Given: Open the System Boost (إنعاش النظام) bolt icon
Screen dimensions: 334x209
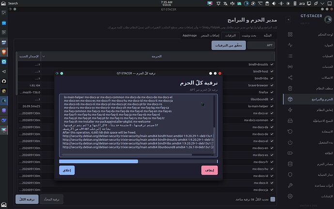Looking at the screenshot, I should tap(290, 110).
